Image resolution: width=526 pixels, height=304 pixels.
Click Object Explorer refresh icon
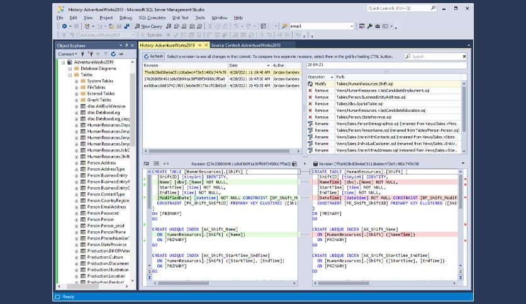(x=113, y=54)
